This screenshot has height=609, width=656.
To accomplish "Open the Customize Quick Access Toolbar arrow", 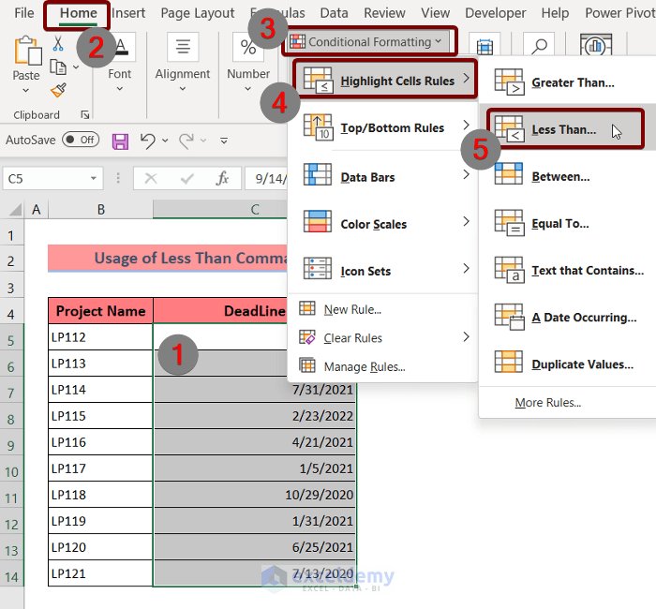I will coord(224,141).
